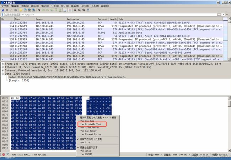231x160 pixels.
Task: Click the go to specific packet icon
Action: [x=52, y=10]
